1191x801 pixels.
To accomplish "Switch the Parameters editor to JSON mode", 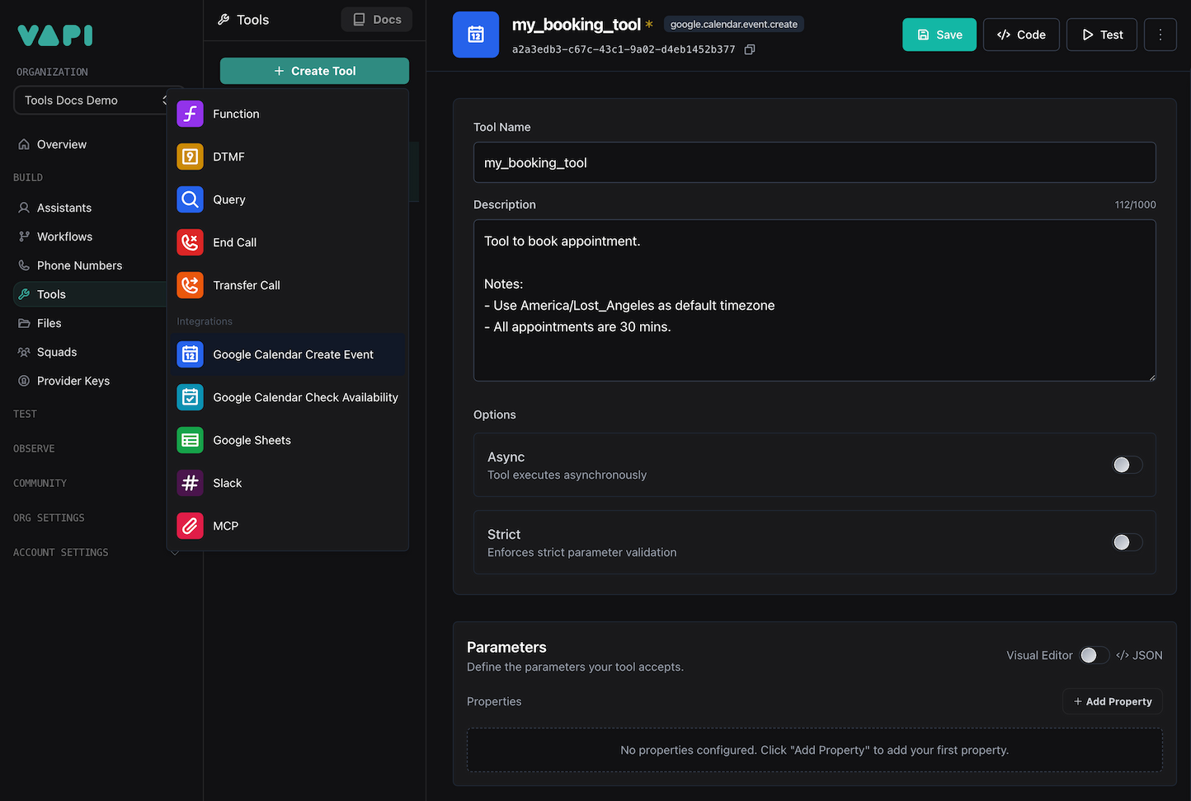I will [x=1138, y=655].
